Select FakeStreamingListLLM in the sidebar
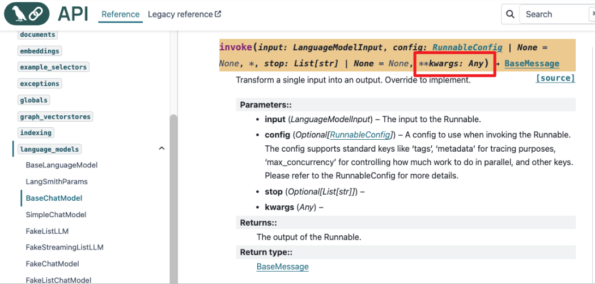595x284 pixels. point(65,247)
